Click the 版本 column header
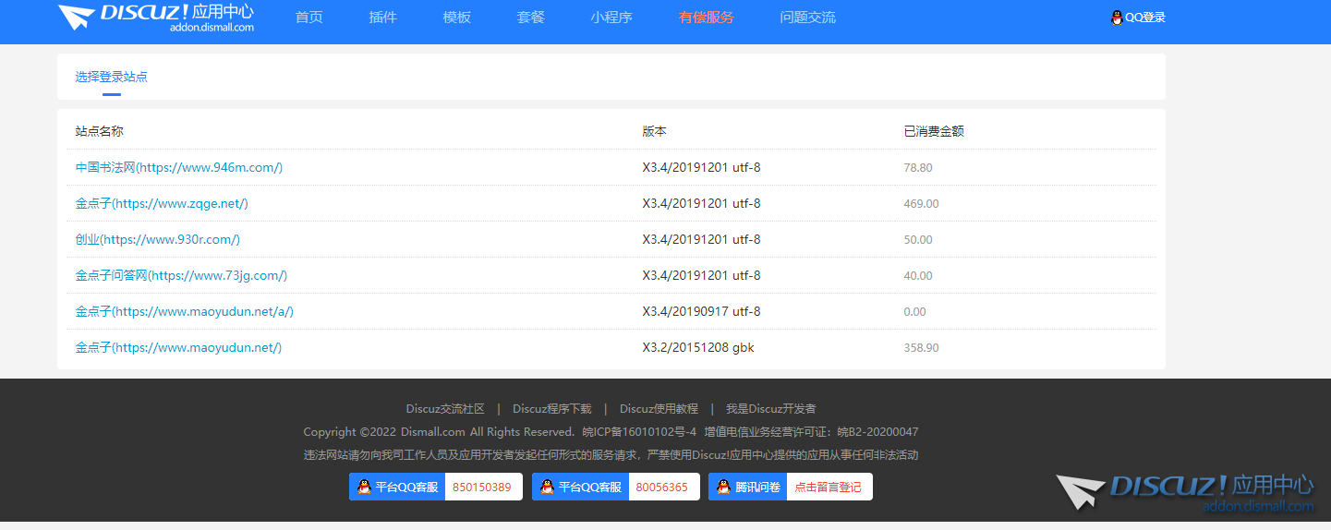 654,131
